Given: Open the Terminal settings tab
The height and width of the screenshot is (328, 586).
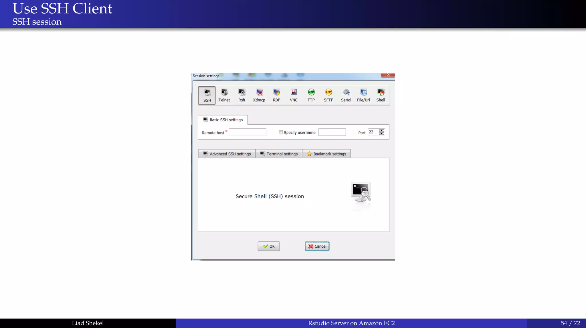Looking at the screenshot, I should coord(279,154).
